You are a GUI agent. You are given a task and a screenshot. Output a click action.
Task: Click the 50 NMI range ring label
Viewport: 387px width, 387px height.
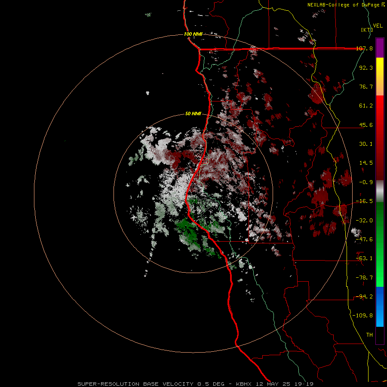point(193,114)
